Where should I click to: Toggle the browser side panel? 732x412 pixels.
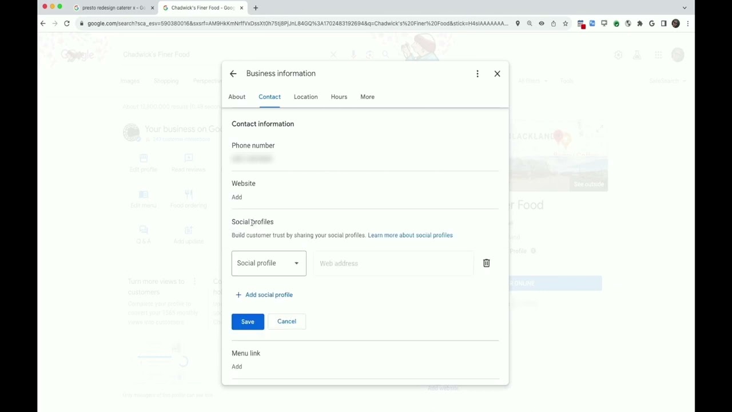pyautogui.click(x=663, y=23)
